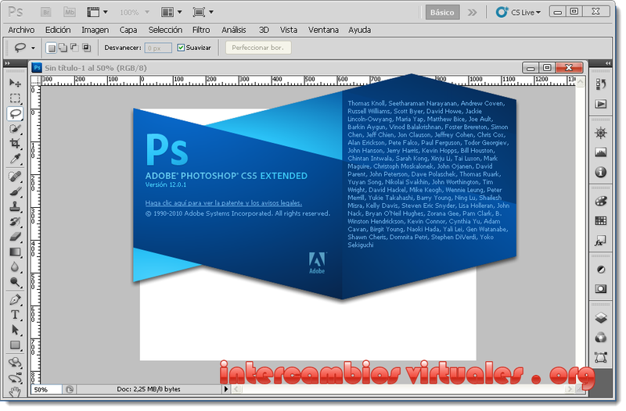626x411 pixels.
Task: Open the Imagen menu
Action: (x=95, y=30)
